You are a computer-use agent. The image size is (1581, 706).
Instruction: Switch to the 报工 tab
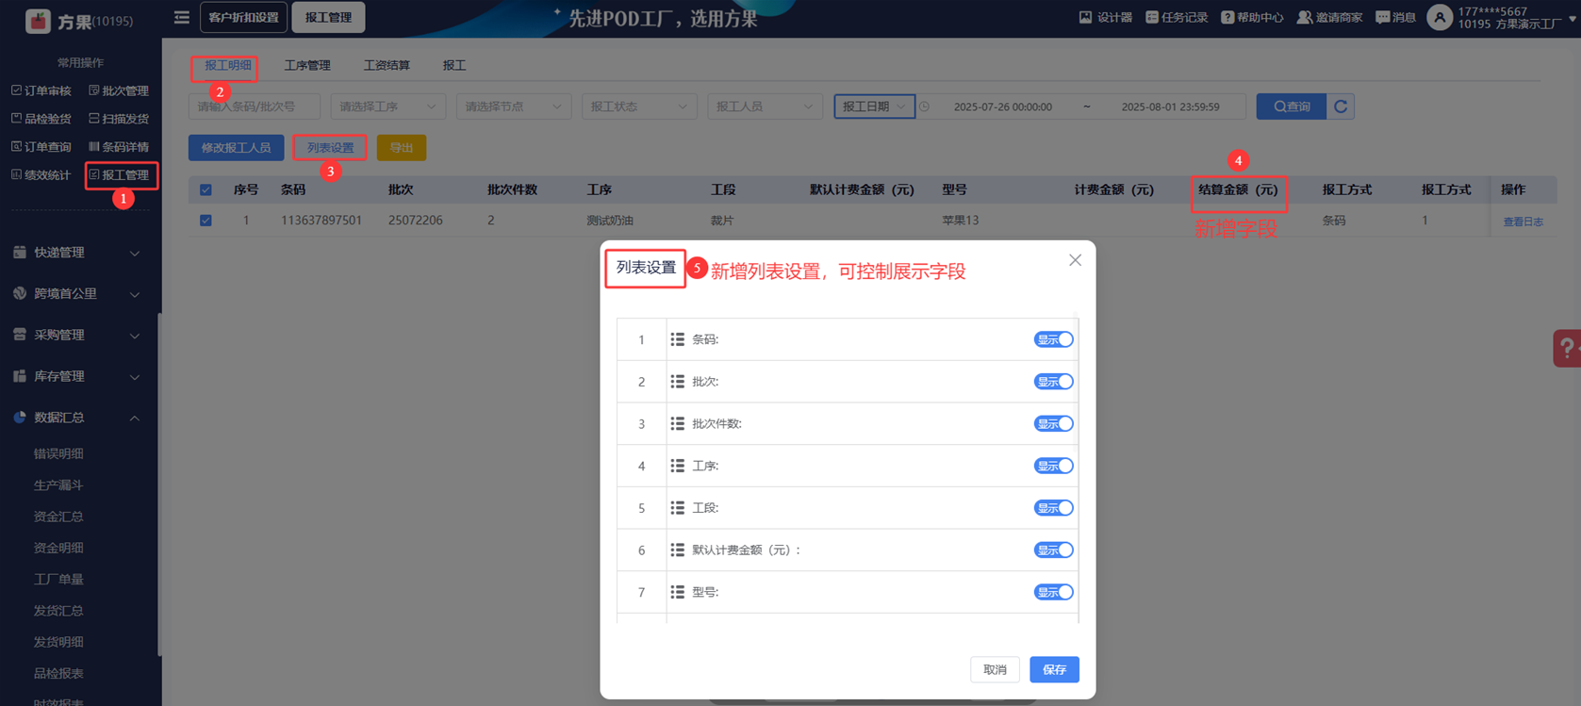[x=454, y=66]
